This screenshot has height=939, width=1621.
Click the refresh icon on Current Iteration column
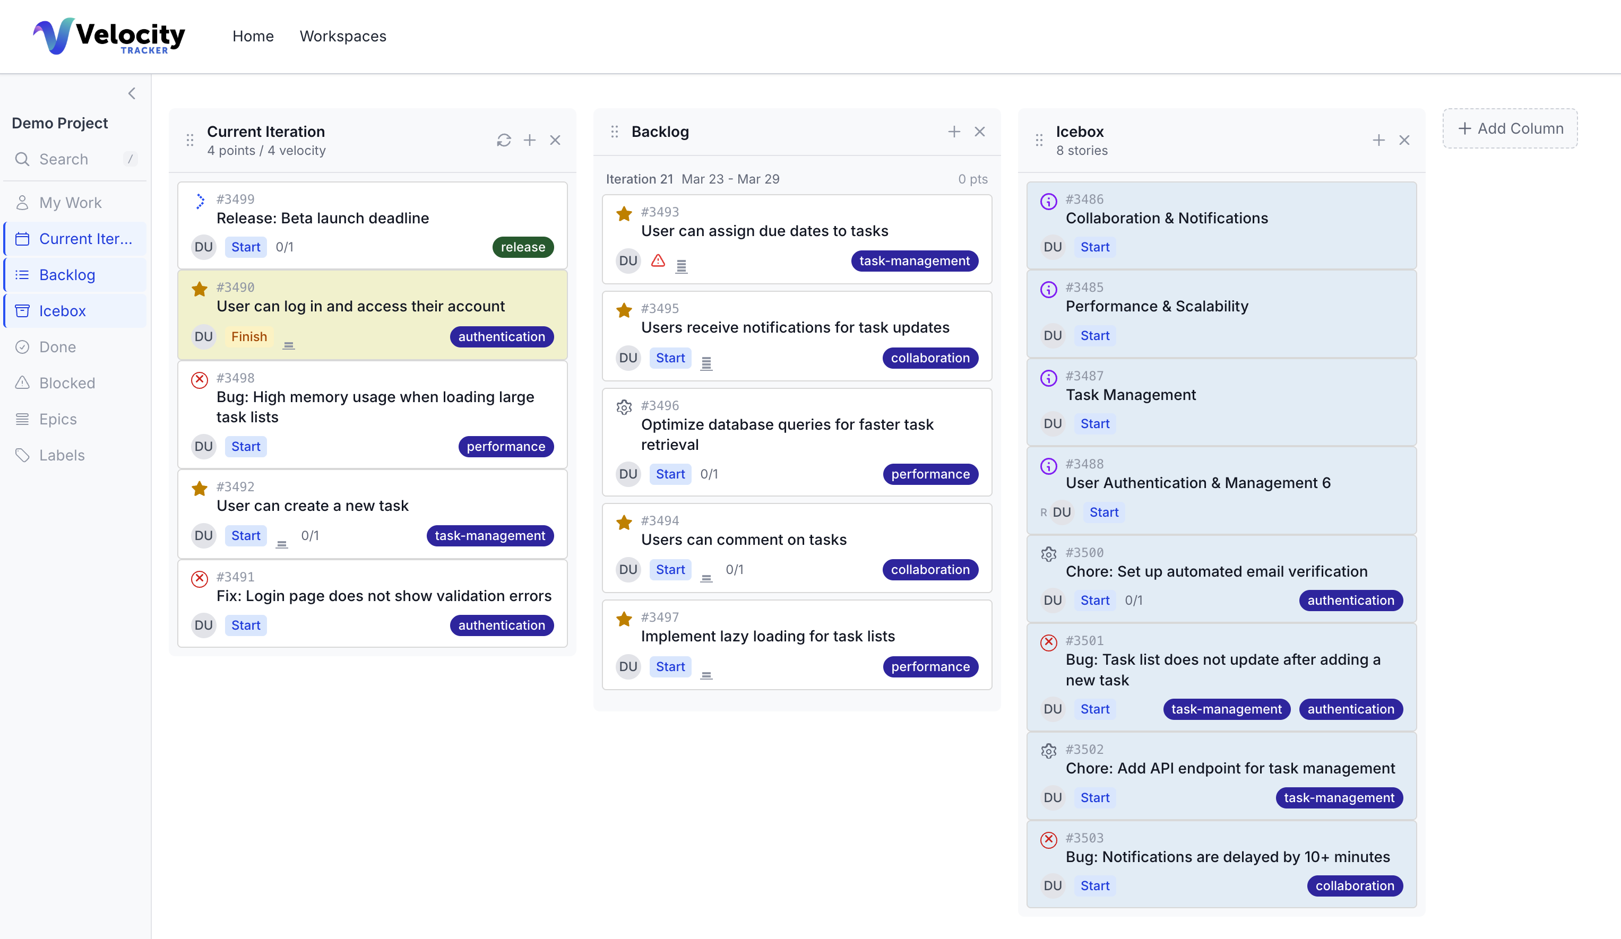(x=504, y=140)
